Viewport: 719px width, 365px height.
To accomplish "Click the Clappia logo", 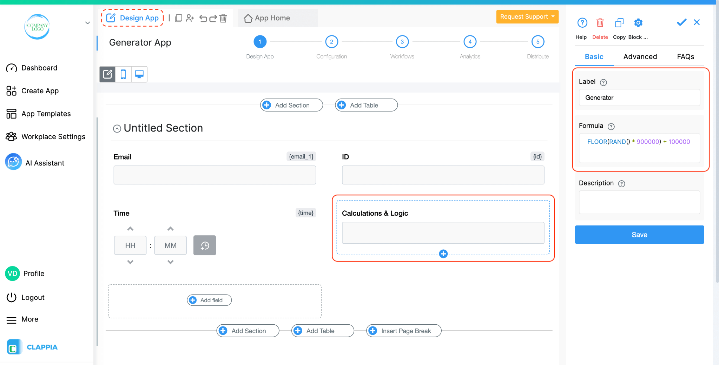I will [x=32, y=347].
